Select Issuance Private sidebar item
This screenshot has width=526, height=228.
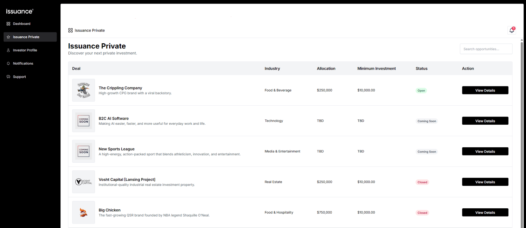click(x=30, y=37)
